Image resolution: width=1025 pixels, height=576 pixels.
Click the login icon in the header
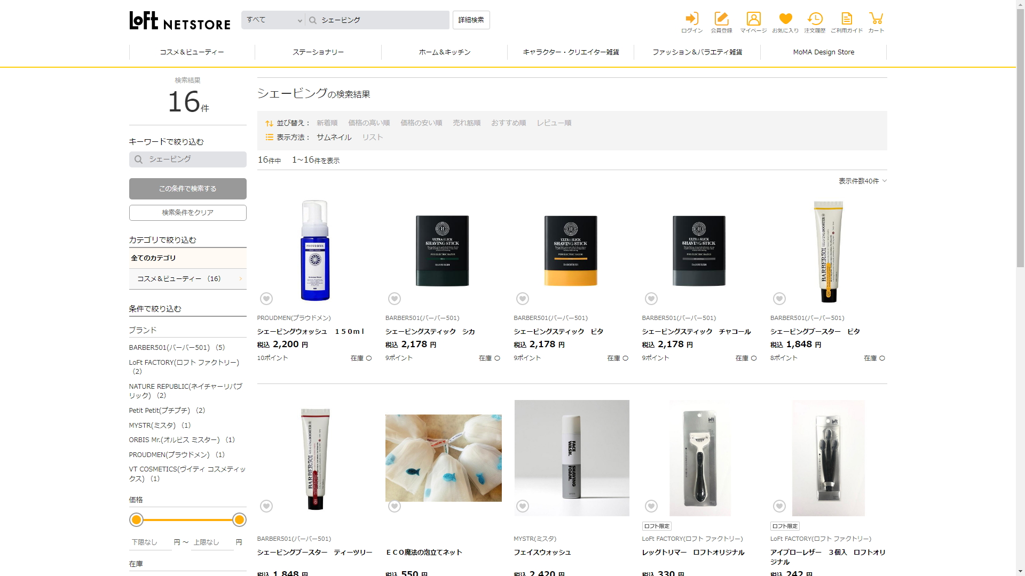(x=692, y=19)
